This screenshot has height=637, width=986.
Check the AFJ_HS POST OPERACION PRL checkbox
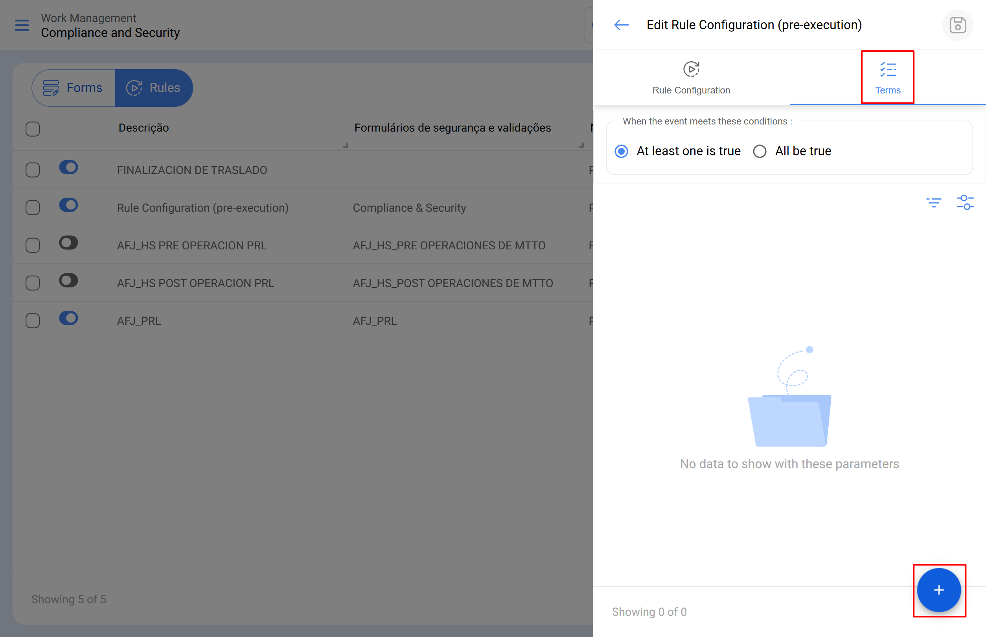click(33, 283)
